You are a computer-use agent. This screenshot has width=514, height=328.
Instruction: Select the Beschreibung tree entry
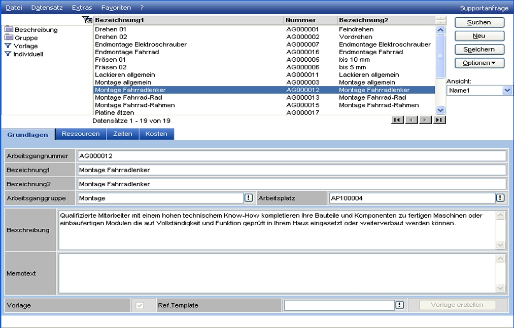click(x=36, y=30)
